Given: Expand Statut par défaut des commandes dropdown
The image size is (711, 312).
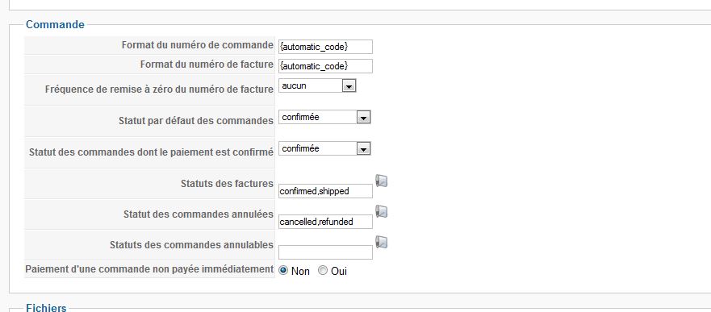Looking at the screenshot, I should (324, 117).
